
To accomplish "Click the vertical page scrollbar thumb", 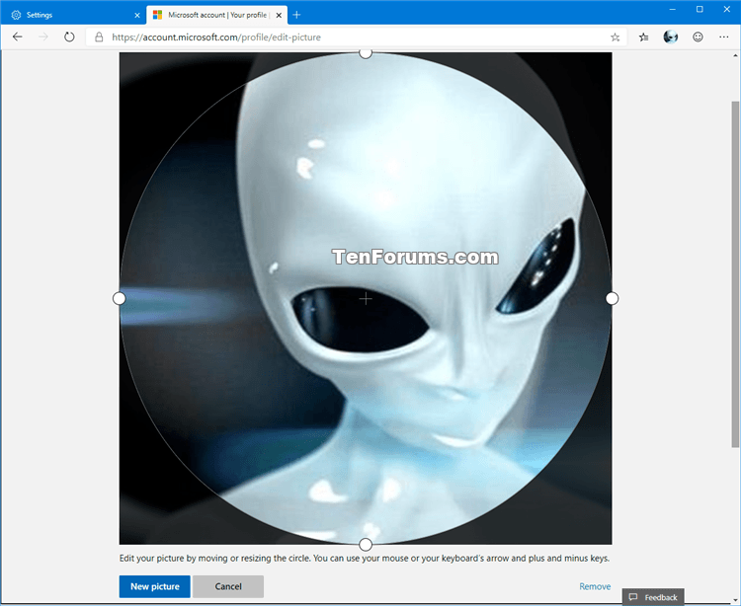I will (x=735, y=273).
